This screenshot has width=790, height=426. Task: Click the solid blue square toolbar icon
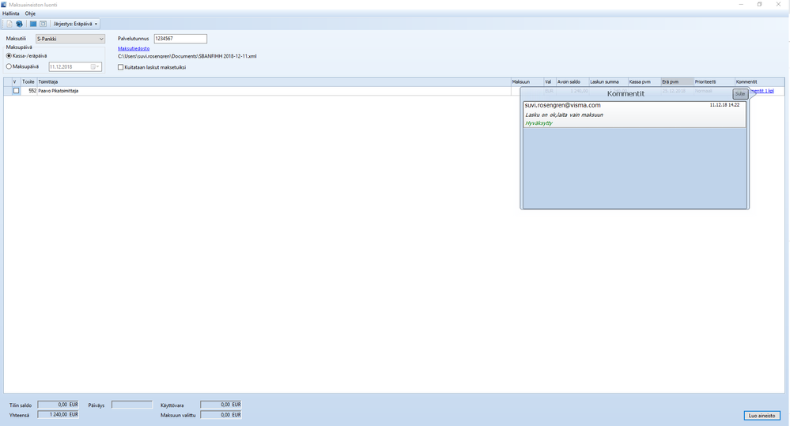point(33,24)
